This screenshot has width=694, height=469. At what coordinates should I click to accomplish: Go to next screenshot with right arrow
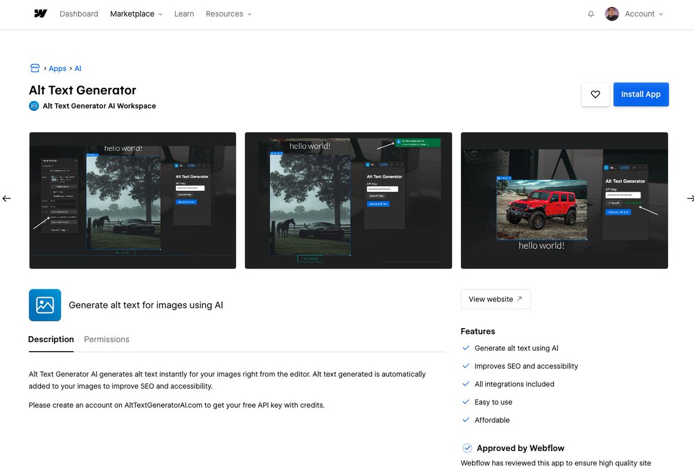point(690,199)
